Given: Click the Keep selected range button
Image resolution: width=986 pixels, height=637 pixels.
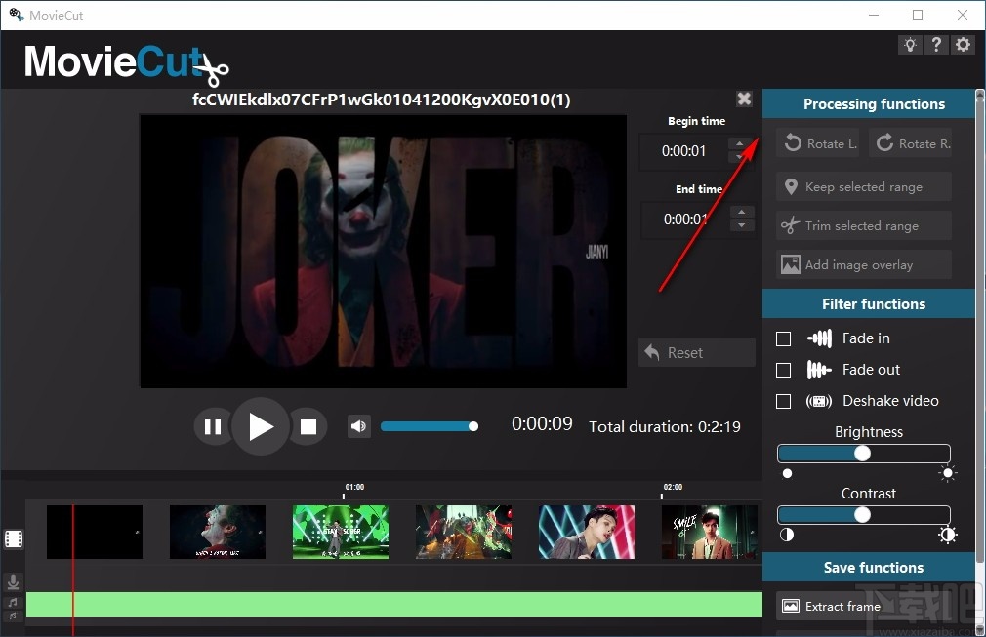Looking at the screenshot, I should coord(862,186).
